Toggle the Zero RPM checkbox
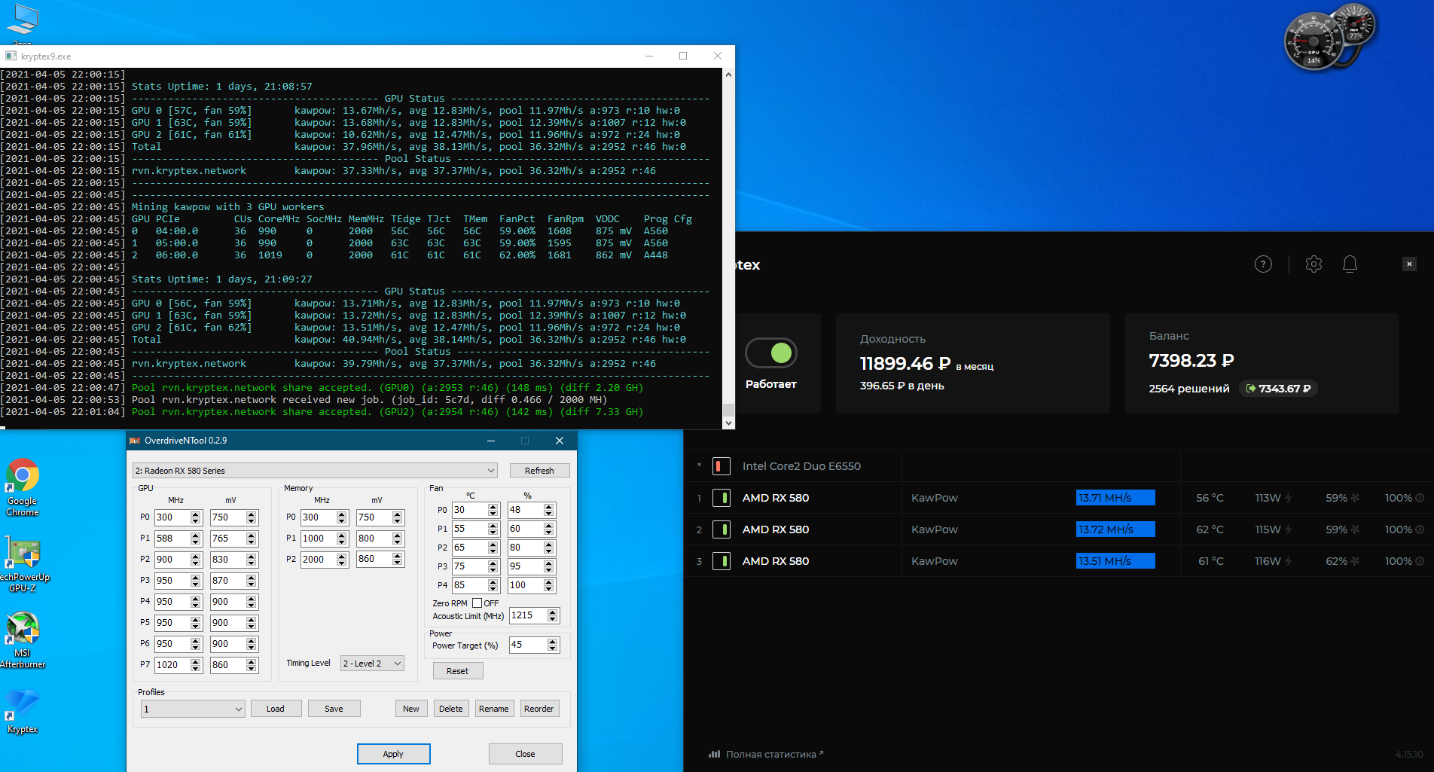This screenshot has width=1434, height=772. tap(477, 603)
